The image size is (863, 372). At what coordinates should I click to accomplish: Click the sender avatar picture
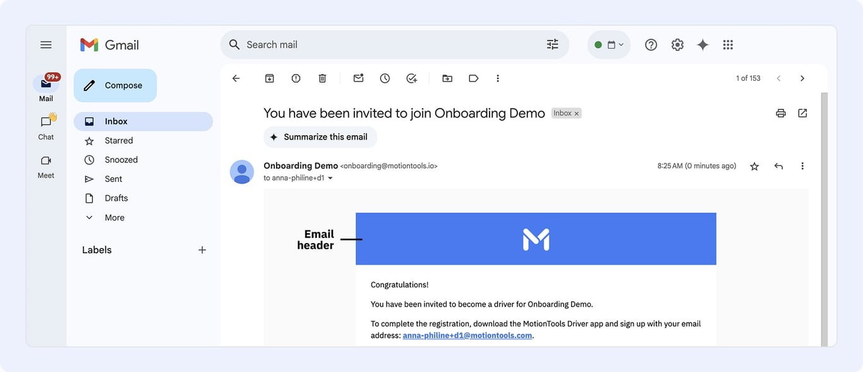coord(242,172)
